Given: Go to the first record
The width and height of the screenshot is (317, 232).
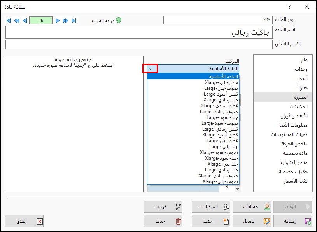Looking at the screenshot, I should click(x=9, y=21).
